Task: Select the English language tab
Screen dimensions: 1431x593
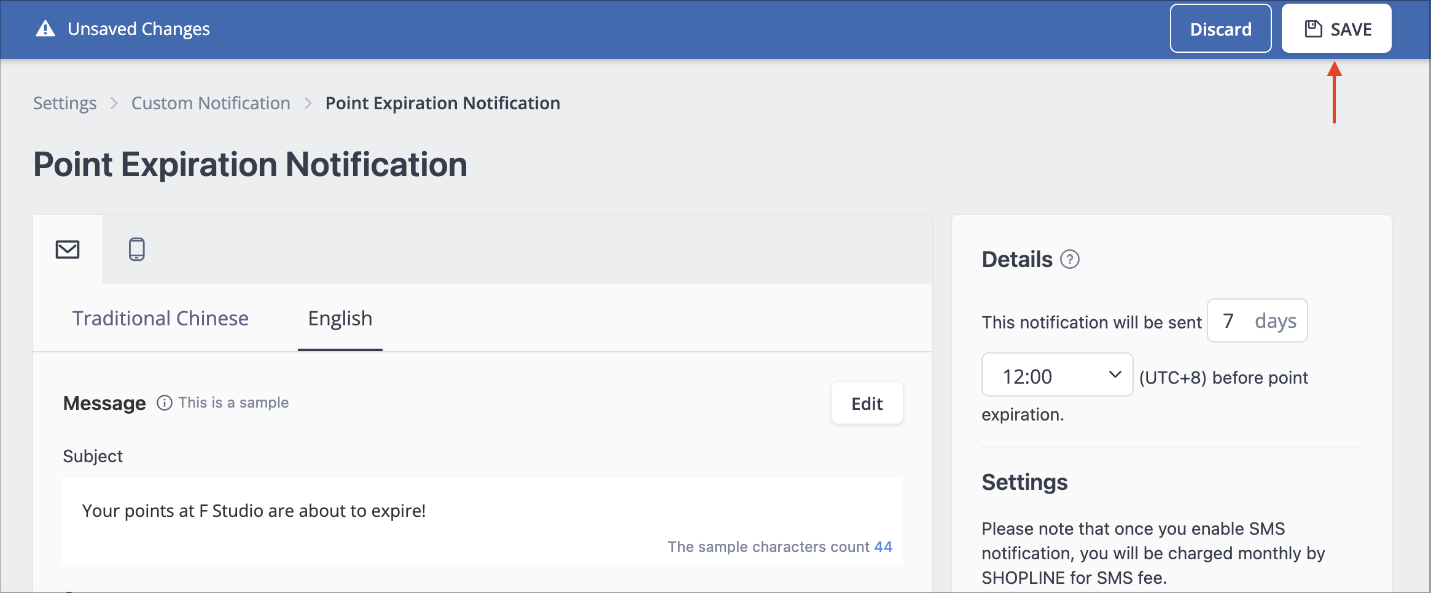Action: (x=340, y=319)
